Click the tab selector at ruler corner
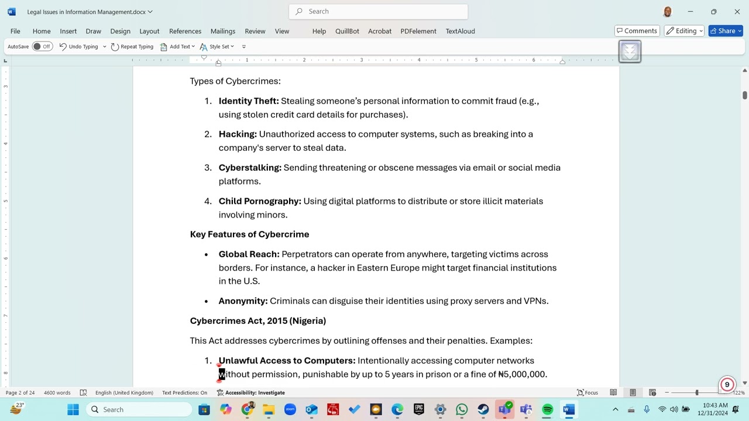The height and width of the screenshot is (421, 749). click(x=6, y=61)
